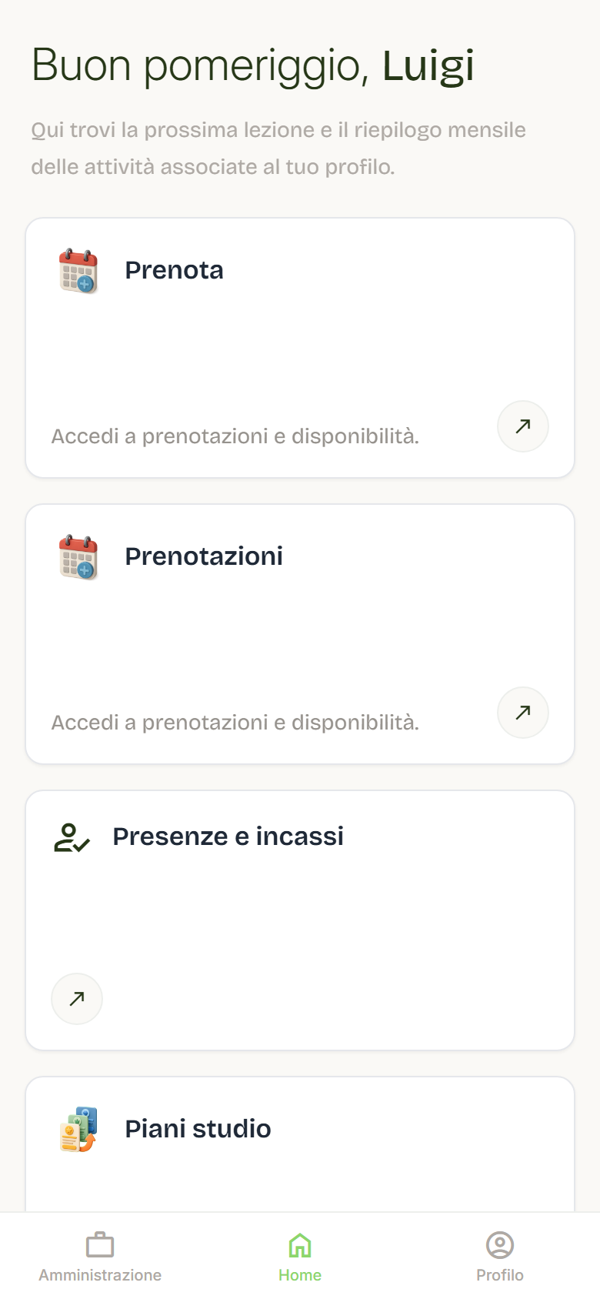Open the arrow button on Prenotazioni card
This screenshot has width=600, height=1299.
(x=523, y=713)
